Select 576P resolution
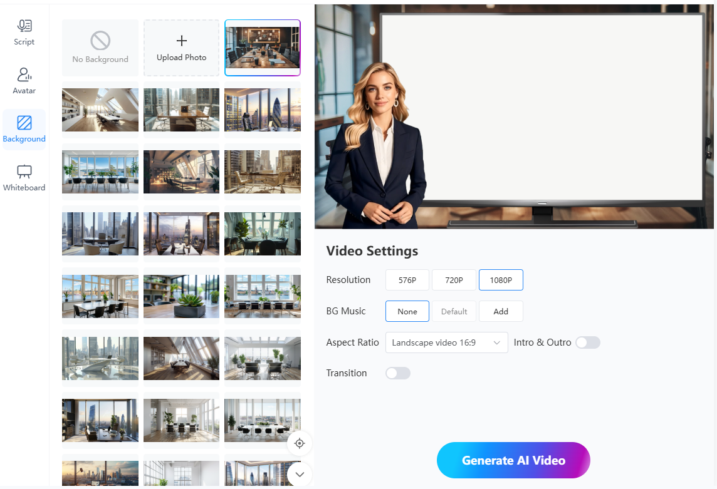This screenshot has height=489, width=717. tap(407, 280)
